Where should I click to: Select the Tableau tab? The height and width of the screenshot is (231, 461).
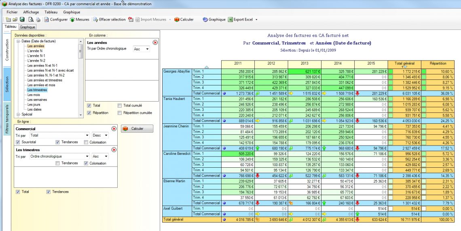[x=10, y=26]
